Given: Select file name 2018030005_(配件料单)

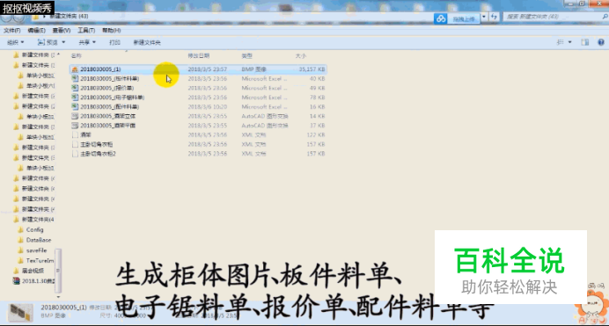Looking at the screenshot, I should pos(109,106).
